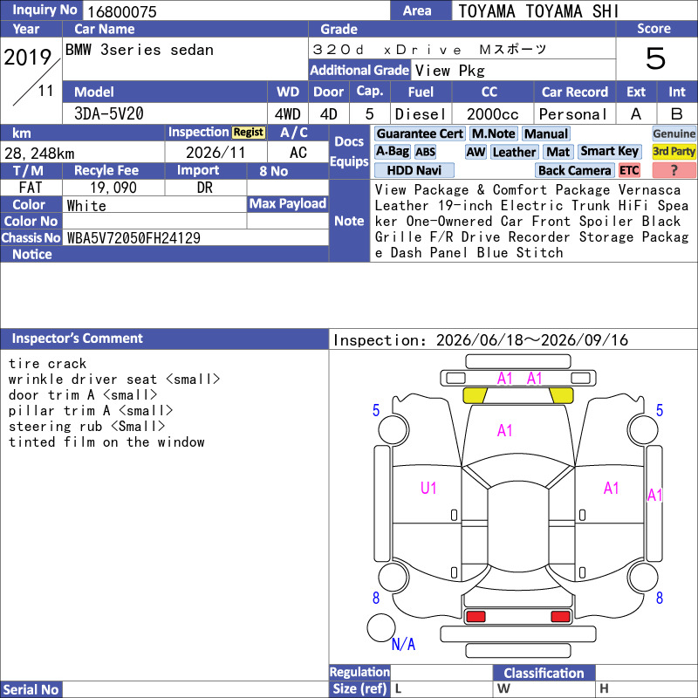Click the chassis number WBA5V72050FH24129

tap(133, 238)
